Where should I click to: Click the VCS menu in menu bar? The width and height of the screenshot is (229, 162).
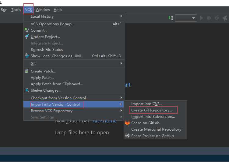(28, 10)
